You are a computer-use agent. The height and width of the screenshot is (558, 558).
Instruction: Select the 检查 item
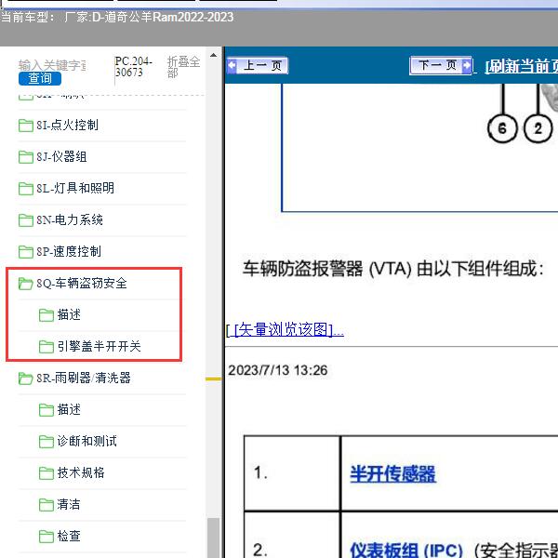pyautogui.click(x=69, y=536)
